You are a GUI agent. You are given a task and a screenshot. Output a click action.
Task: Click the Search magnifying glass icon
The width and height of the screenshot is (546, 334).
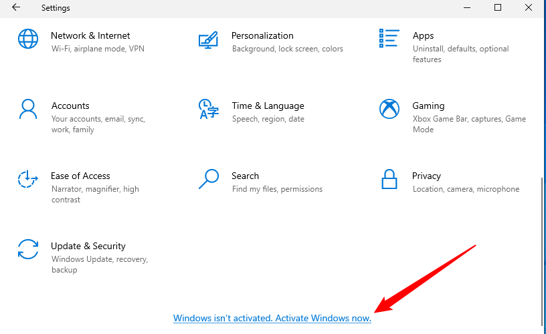[x=209, y=179]
